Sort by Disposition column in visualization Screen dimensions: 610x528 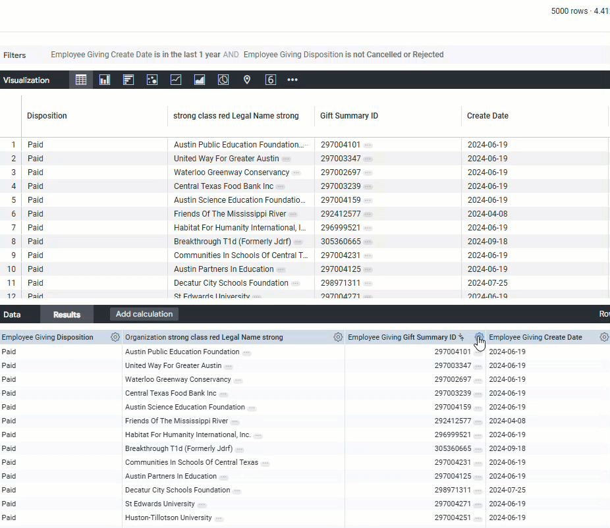(47, 116)
